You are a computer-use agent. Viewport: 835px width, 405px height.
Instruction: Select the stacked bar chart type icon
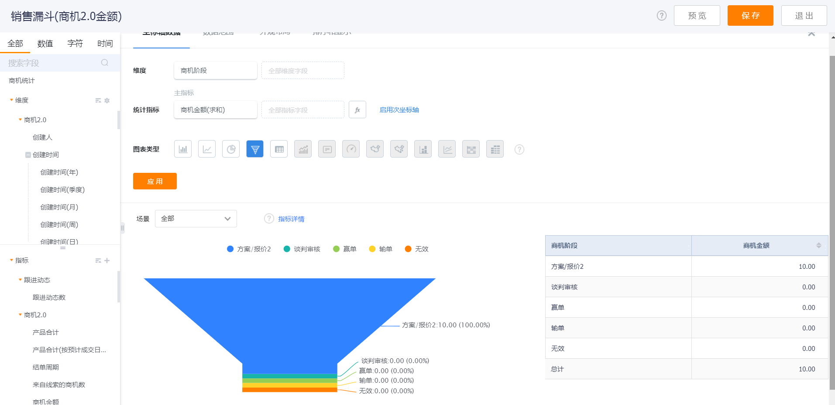423,149
